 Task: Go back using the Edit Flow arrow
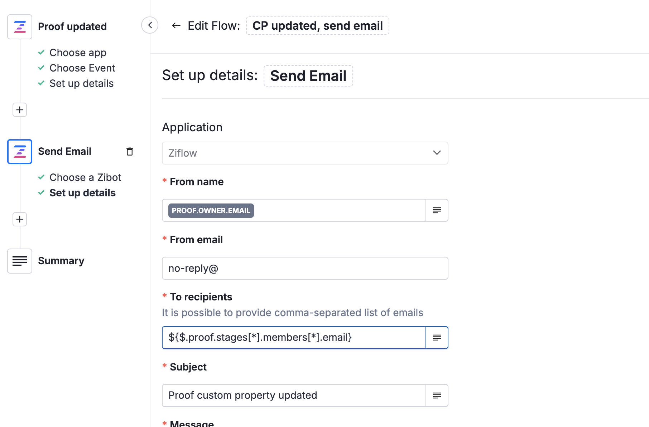click(x=176, y=25)
